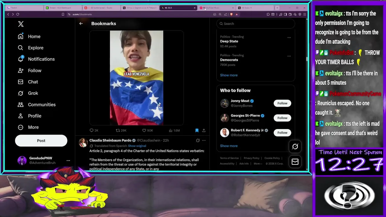This screenshot has height=217, width=386.
Task: Focus the X Search field
Action: click(x=256, y=24)
